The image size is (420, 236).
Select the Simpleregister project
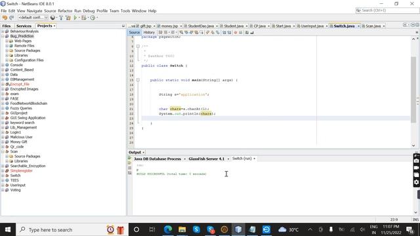pos(22,170)
